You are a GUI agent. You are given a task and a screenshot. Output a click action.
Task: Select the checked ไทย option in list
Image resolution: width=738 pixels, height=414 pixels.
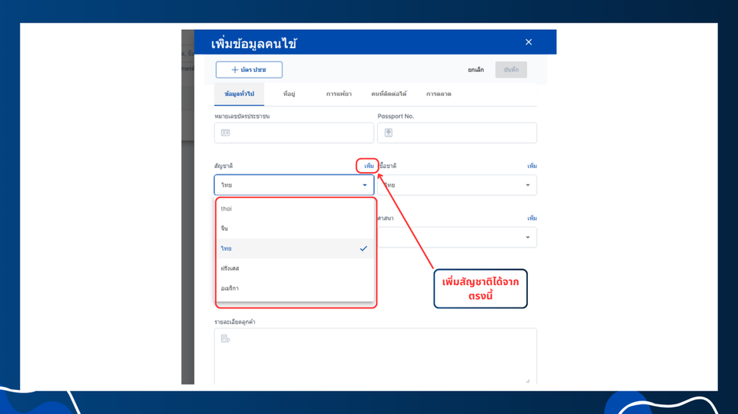click(295, 248)
